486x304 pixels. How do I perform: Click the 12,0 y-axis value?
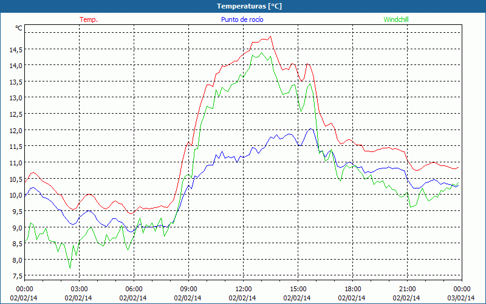(x=16, y=130)
